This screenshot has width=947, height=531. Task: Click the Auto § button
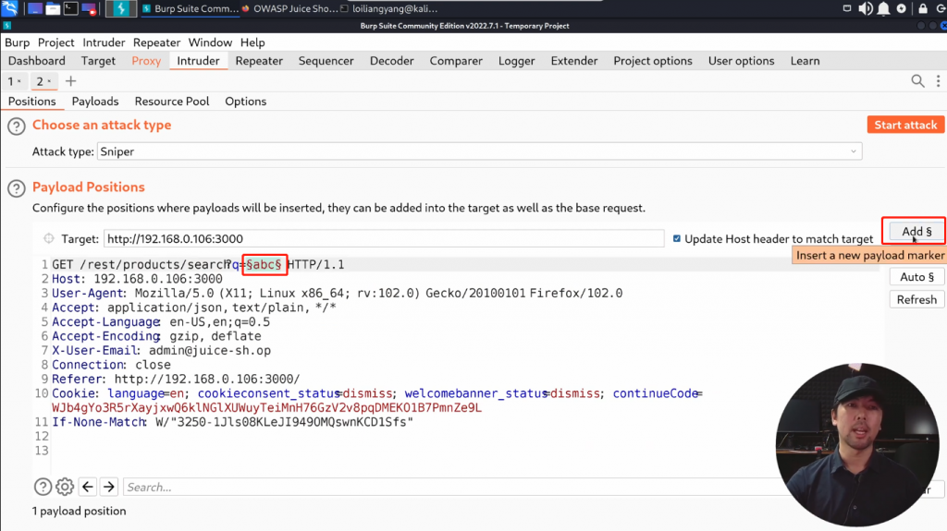click(916, 277)
